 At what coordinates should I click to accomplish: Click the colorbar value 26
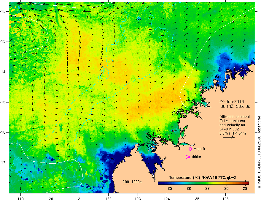point(189,189)
